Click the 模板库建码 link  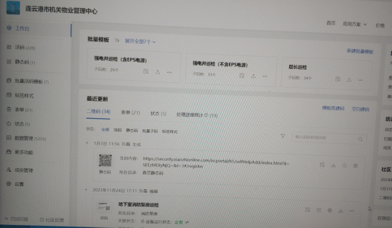pyautogui.click(x=333, y=109)
